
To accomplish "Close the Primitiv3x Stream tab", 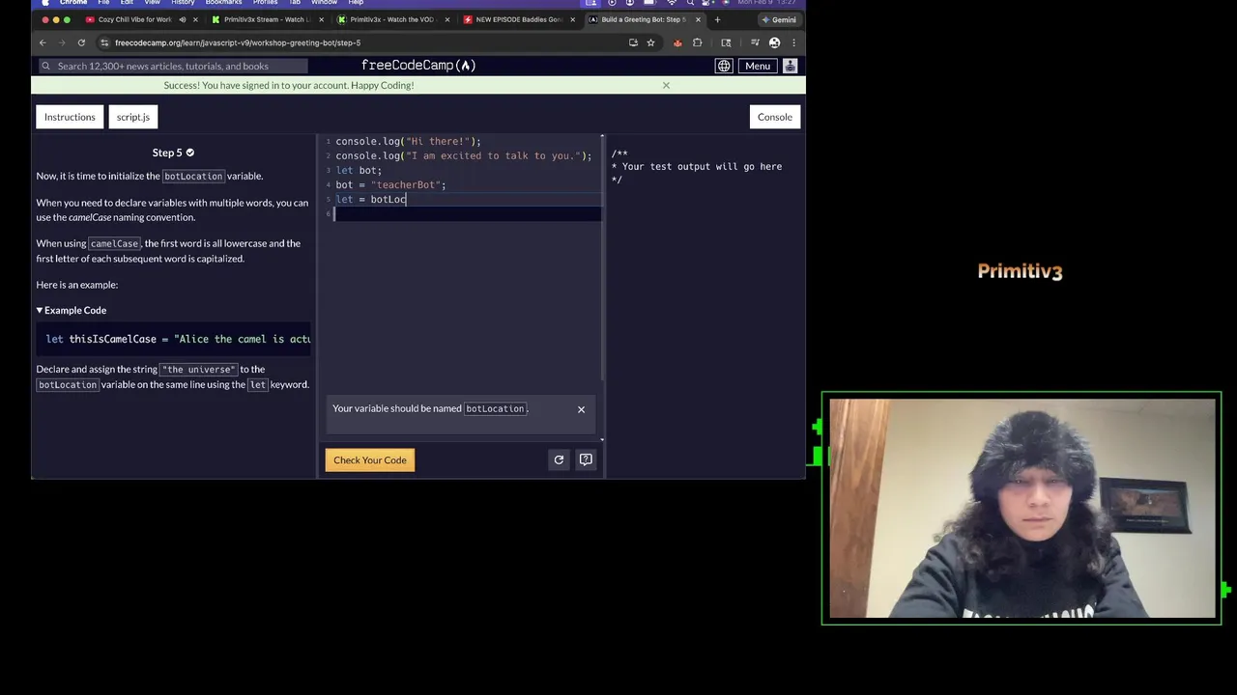I will click(x=321, y=19).
